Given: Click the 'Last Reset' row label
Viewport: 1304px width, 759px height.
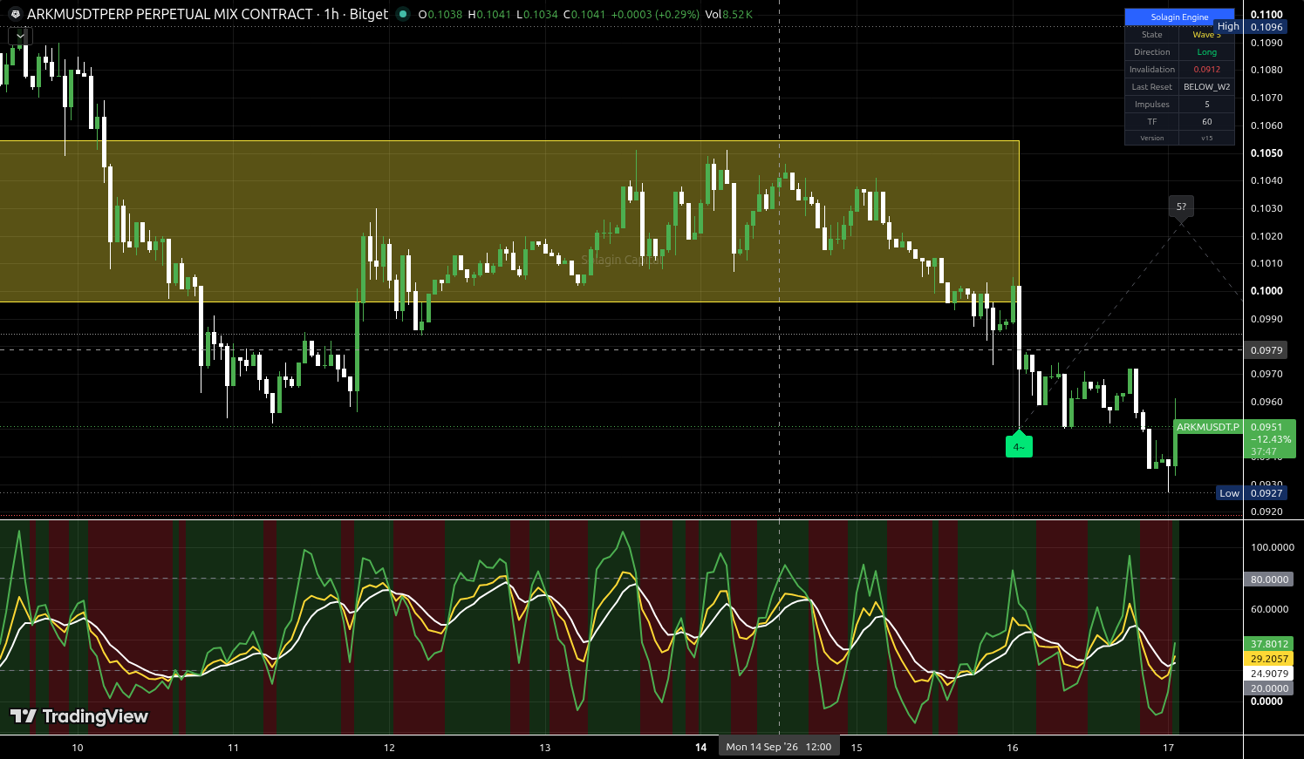Looking at the screenshot, I should tap(1152, 87).
